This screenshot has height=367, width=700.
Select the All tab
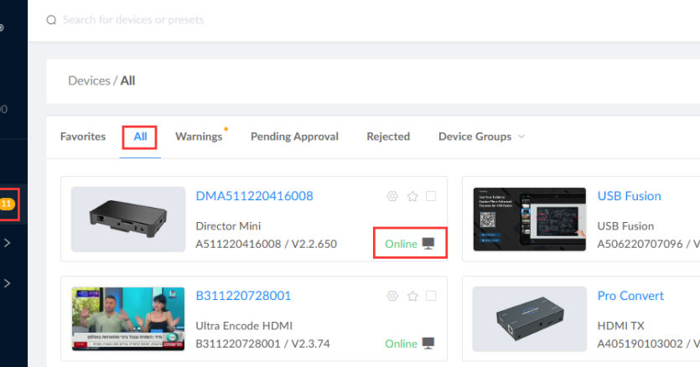140,137
